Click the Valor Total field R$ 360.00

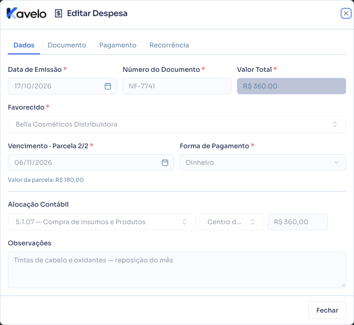(291, 86)
